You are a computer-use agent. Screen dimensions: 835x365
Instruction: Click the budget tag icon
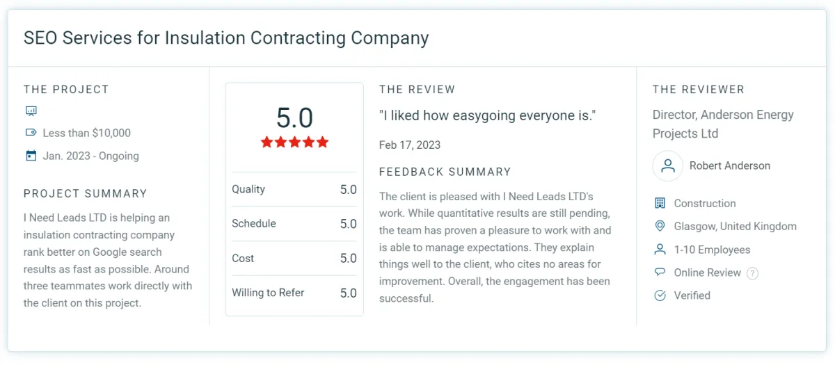[x=31, y=133]
